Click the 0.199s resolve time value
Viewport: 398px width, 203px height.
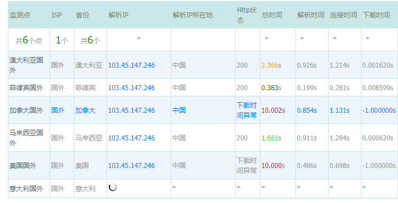click(307, 88)
